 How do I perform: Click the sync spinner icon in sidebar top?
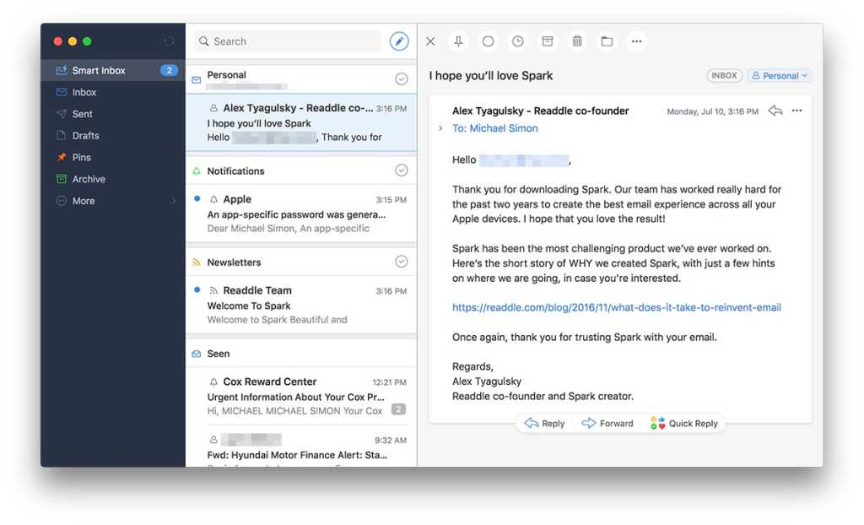click(169, 41)
